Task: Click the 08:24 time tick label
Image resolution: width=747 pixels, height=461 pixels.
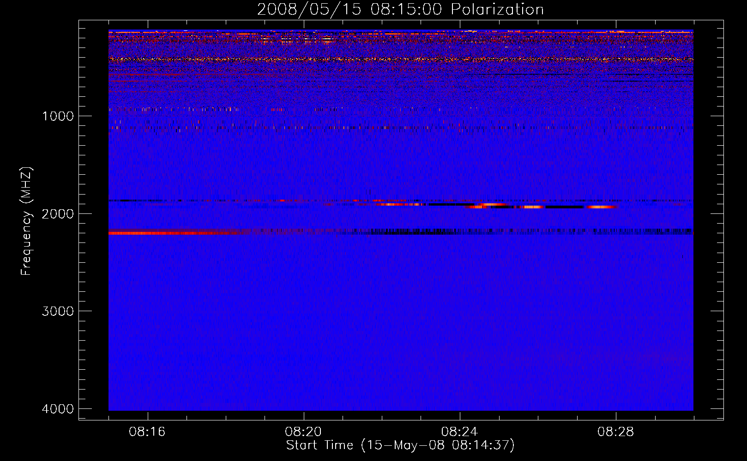Action: (x=460, y=432)
